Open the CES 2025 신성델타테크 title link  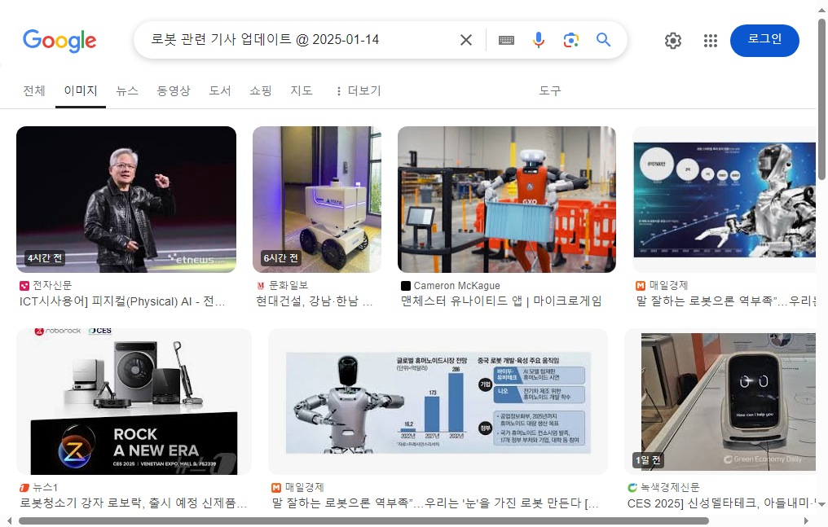point(721,503)
